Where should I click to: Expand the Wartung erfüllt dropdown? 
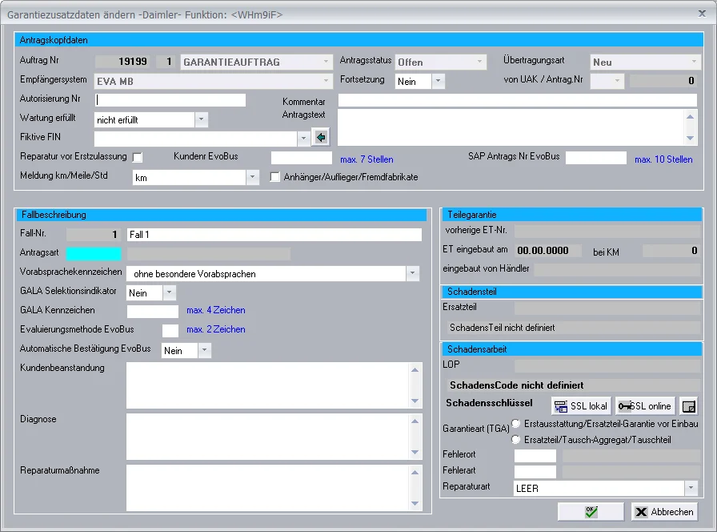[x=201, y=119]
